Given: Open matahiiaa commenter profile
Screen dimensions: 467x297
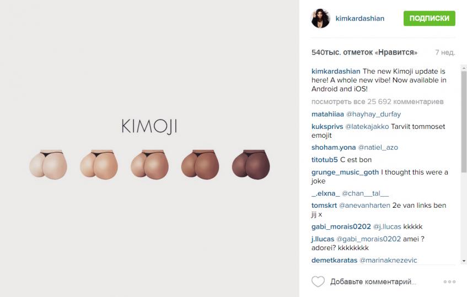Looking at the screenshot, I should click(x=328, y=114).
